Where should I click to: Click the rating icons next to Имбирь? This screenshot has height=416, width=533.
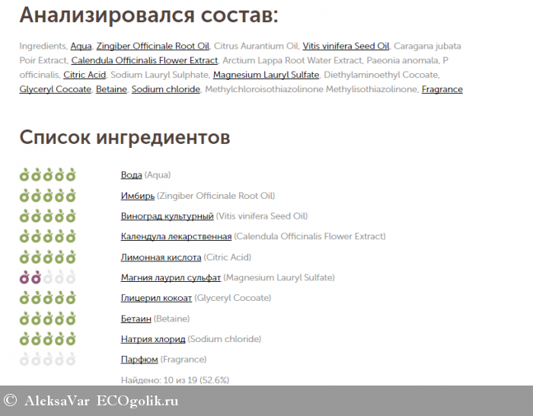coord(47,196)
